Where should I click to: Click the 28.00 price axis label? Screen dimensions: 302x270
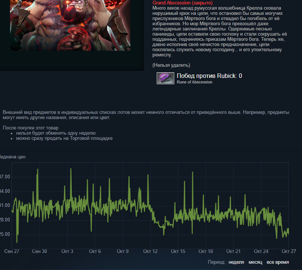coord(5,220)
